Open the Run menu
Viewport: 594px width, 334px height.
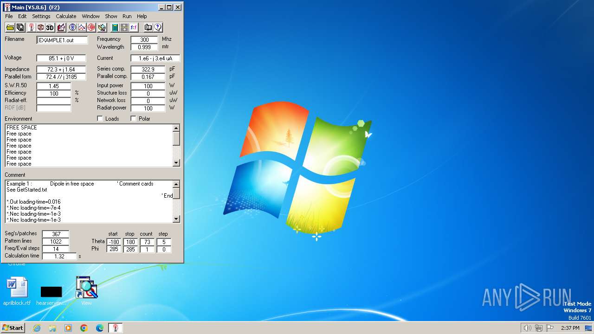pos(127,16)
